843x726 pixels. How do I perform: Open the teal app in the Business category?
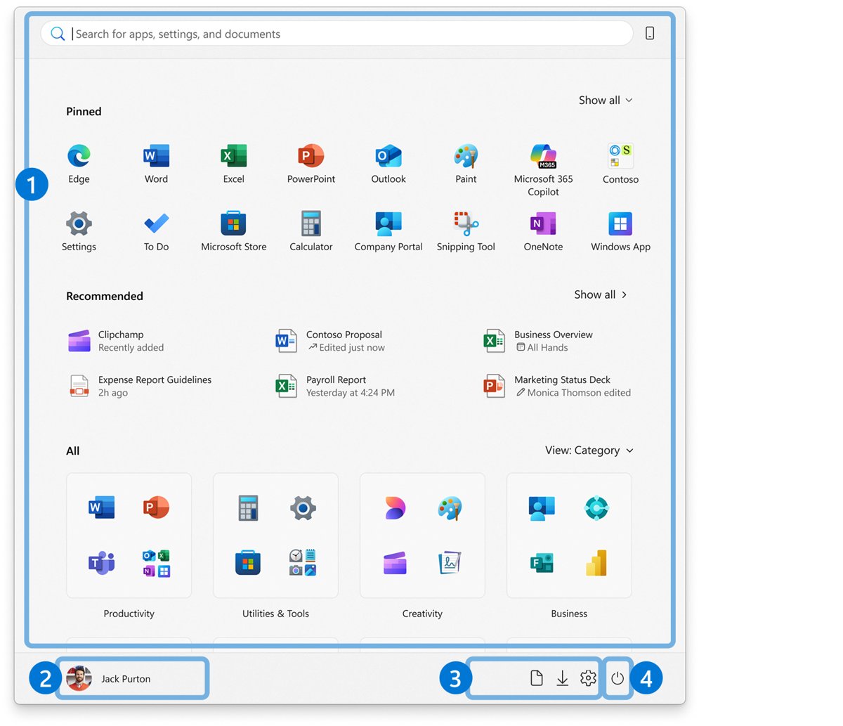pyautogui.click(x=596, y=507)
